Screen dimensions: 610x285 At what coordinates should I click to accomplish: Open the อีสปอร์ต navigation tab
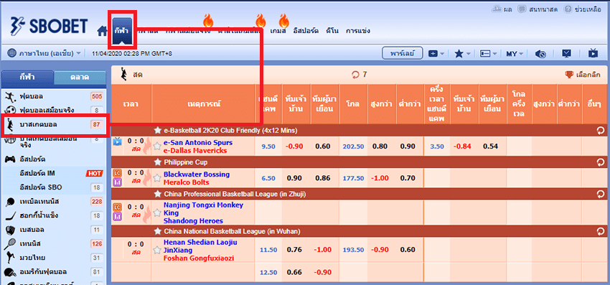pos(306,31)
